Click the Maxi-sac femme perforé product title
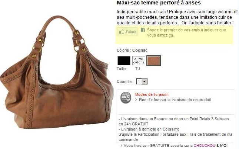This screenshot has width=239, height=149. [159, 3]
